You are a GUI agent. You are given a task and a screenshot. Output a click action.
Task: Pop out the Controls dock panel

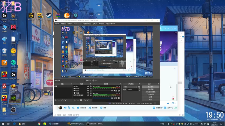(x=158, y=84)
